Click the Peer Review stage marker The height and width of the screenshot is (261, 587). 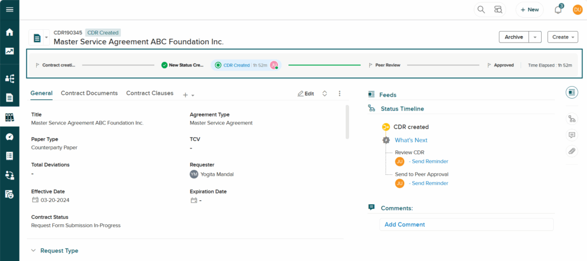[384, 65]
